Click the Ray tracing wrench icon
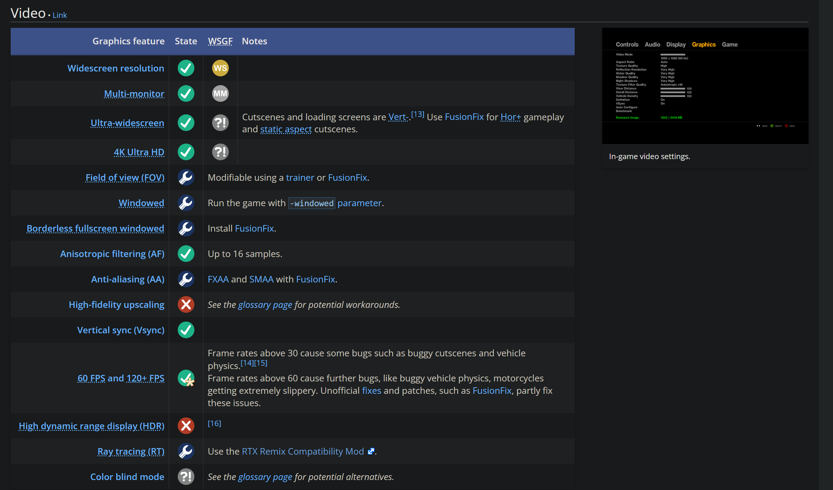The height and width of the screenshot is (490, 833). (186, 451)
